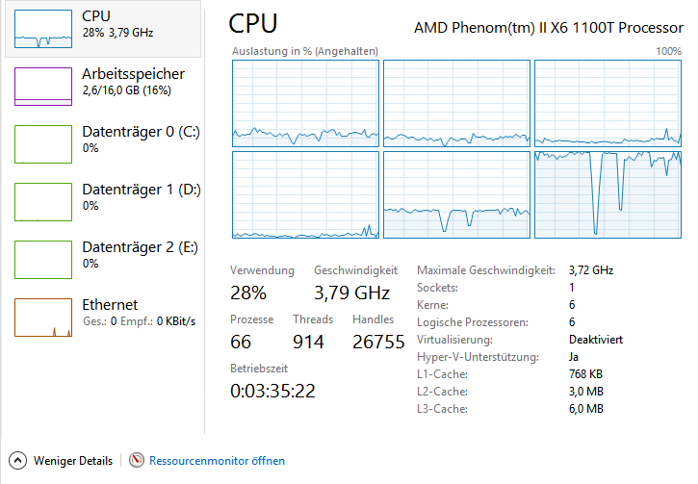Click the first CPU core graph

pyautogui.click(x=304, y=103)
